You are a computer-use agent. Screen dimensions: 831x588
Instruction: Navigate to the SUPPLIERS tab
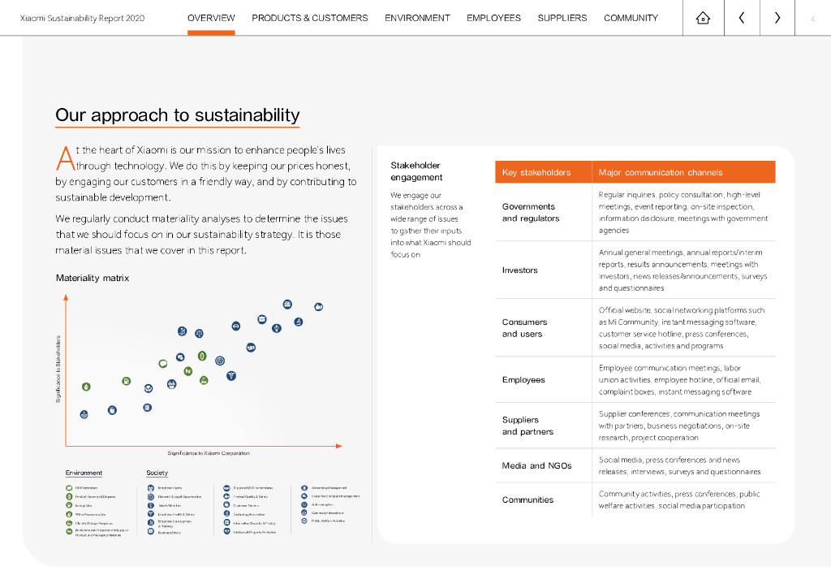pyautogui.click(x=562, y=18)
